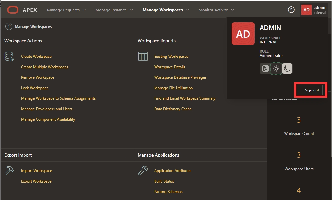Click the Manage Applications wrench icon
332x200 pixels.
(143, 171)
